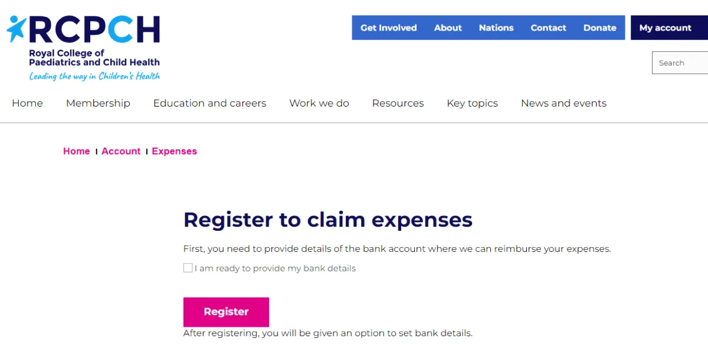Viewport: 708px width, 355px height.
Task: Browse Education and careers
Action: click(x=209, y=103)
